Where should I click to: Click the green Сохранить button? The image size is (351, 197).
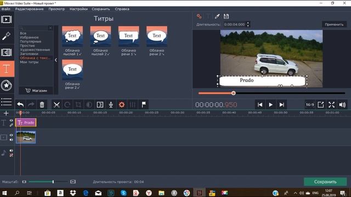point(325,182)
